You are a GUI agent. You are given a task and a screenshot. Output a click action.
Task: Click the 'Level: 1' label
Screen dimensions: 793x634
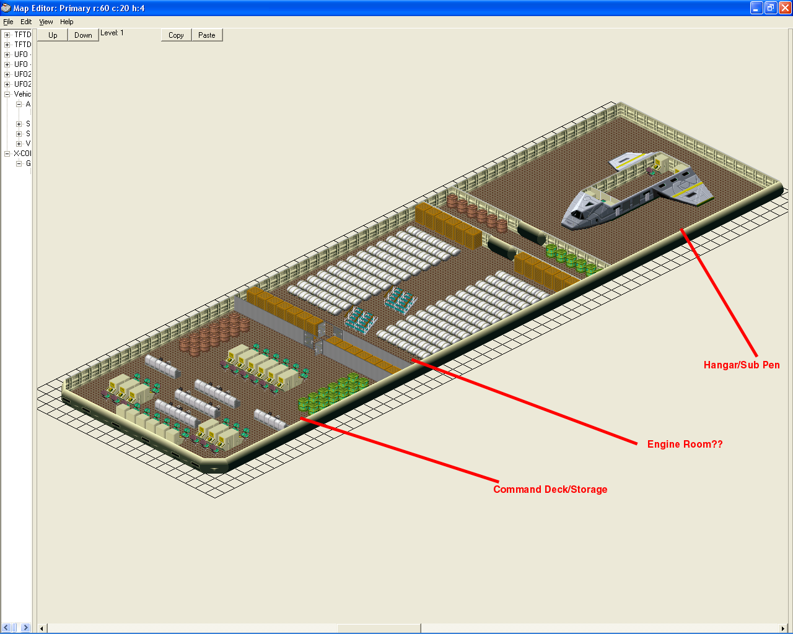coord(112,33)
